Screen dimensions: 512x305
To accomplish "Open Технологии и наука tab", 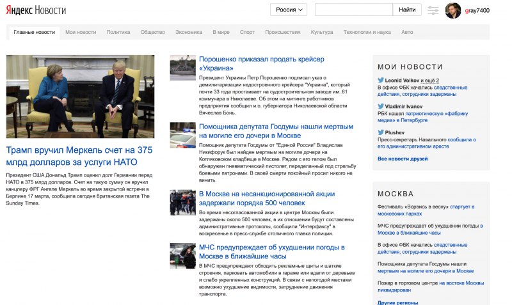I will 367,33.
